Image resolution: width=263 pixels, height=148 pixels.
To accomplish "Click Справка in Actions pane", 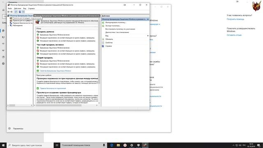I will 108,46.
